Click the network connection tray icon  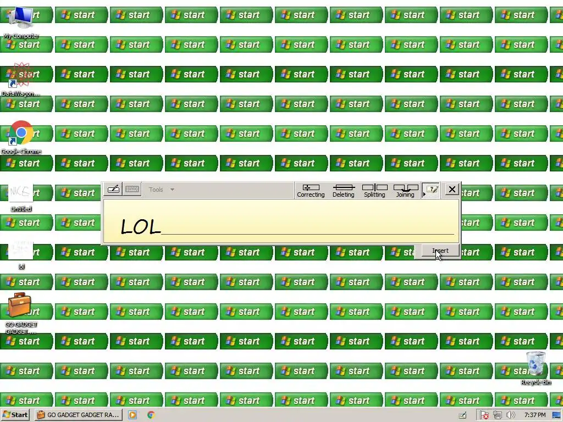pyautogui.click(x=497, y=415)
